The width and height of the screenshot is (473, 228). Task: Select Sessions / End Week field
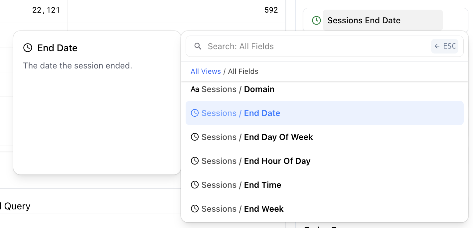click(x=242, y=209)
